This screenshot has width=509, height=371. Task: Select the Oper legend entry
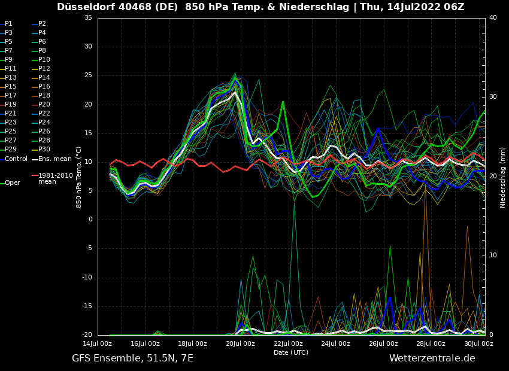pos(12,183)
